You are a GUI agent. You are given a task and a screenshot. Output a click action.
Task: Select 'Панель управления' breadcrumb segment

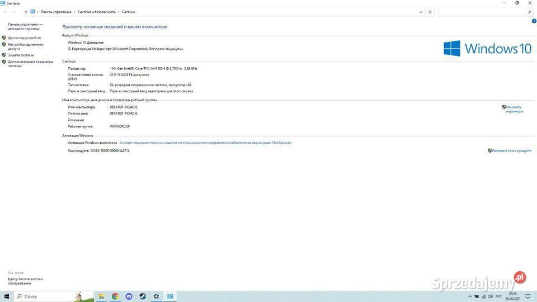pyautogui.click(x=56, y=12)
